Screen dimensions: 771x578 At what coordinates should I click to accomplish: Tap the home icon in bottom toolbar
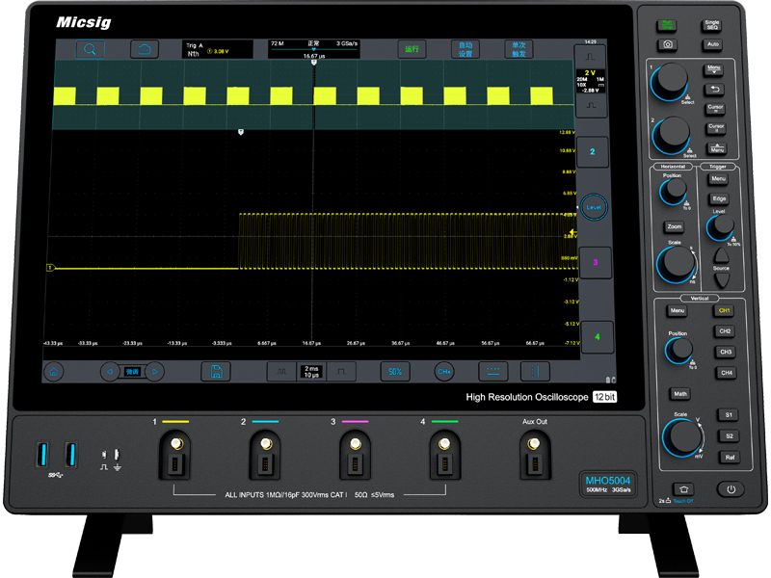56,371
